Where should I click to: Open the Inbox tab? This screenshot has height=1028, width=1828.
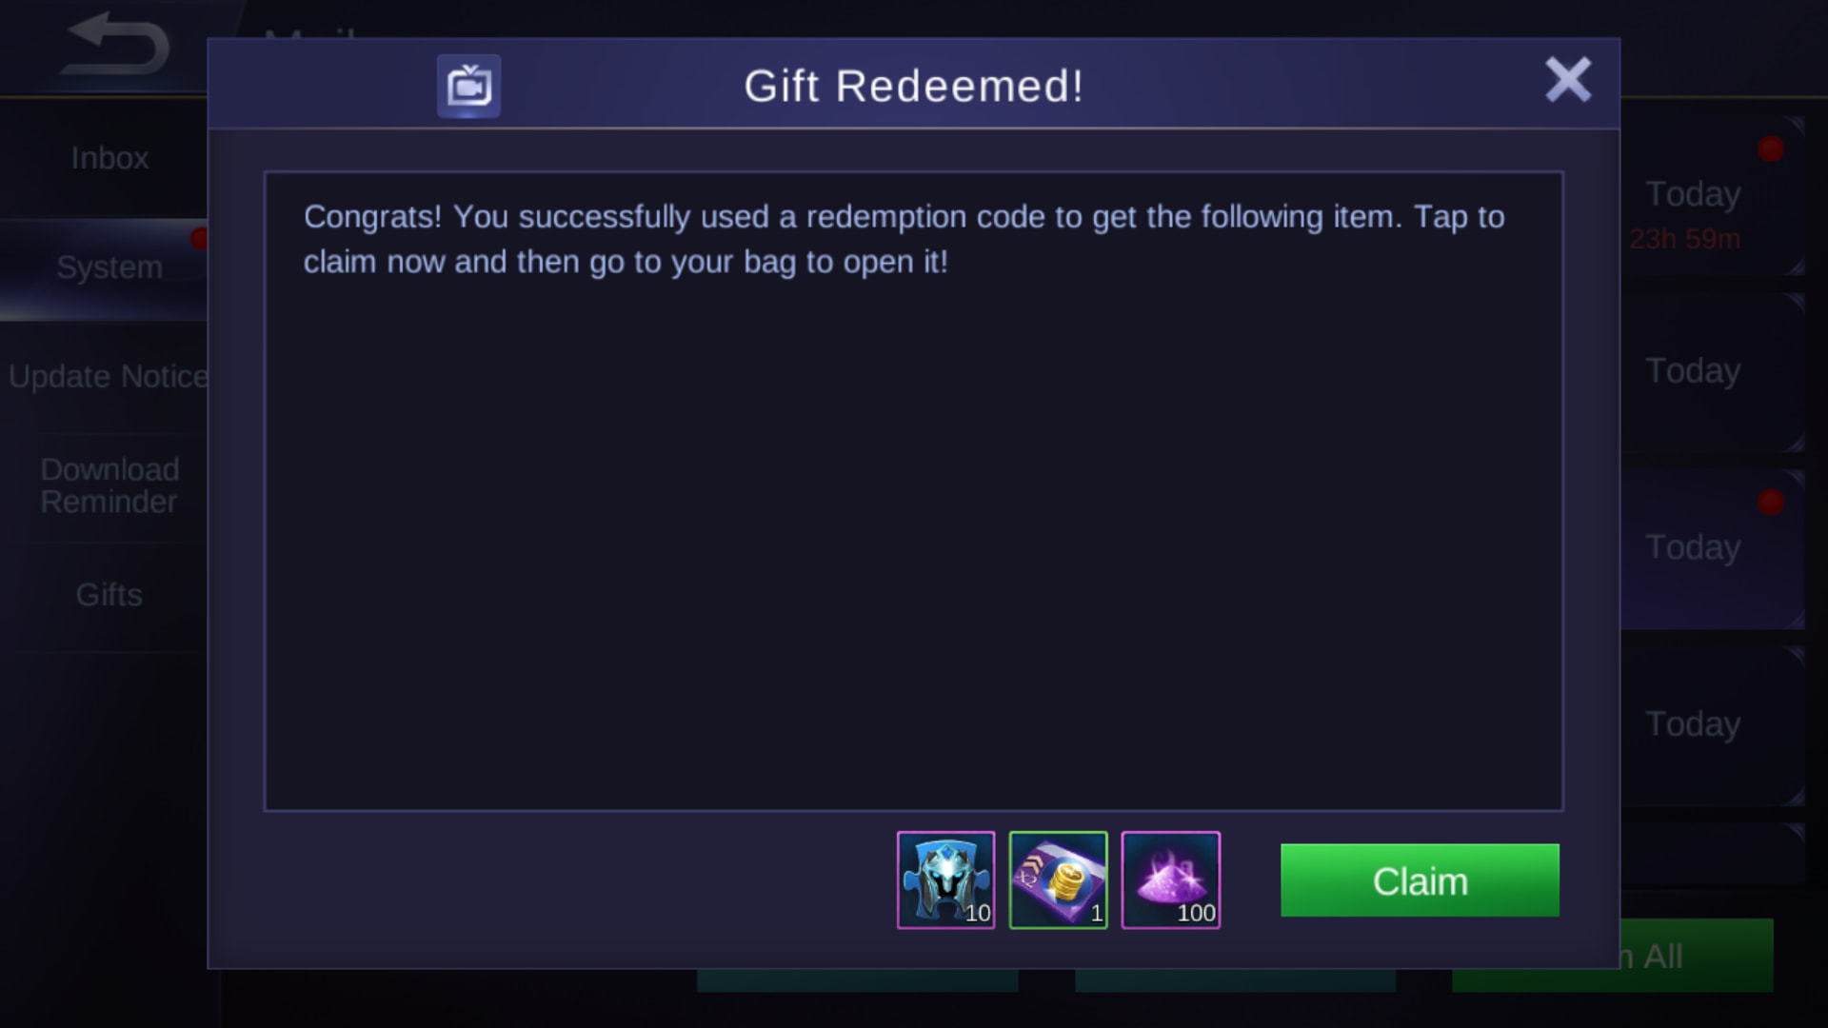(x=109, y=158)
